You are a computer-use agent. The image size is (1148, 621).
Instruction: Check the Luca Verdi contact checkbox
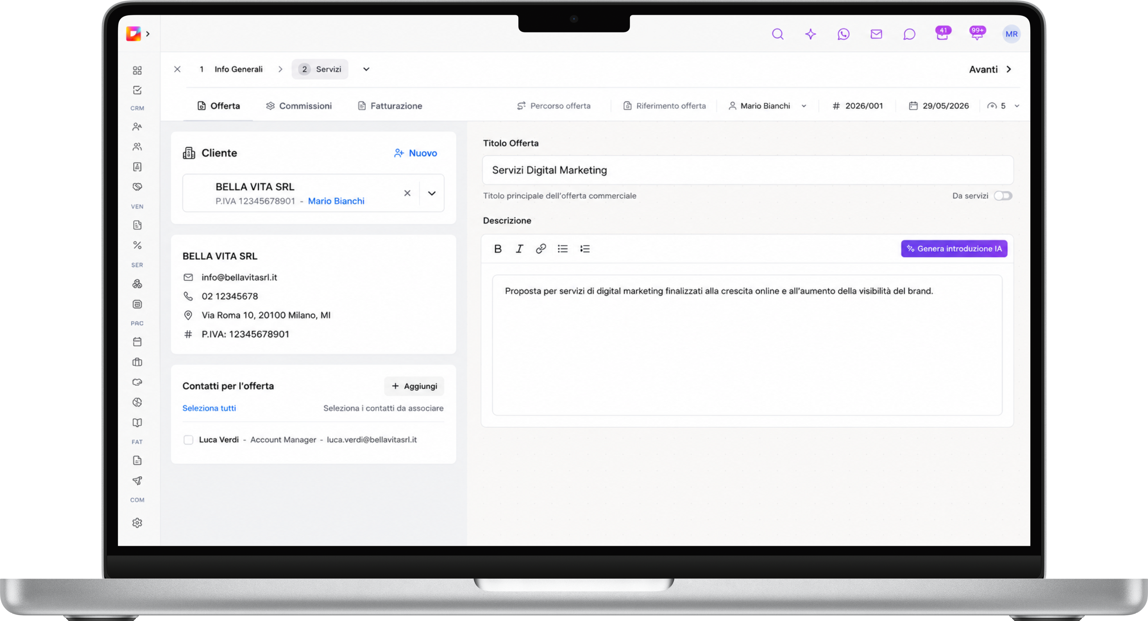coord(188,440)
